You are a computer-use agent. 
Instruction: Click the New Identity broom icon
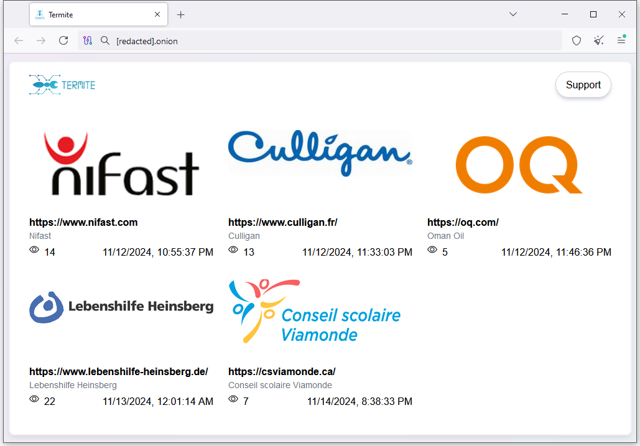click(x=599, y=41)
